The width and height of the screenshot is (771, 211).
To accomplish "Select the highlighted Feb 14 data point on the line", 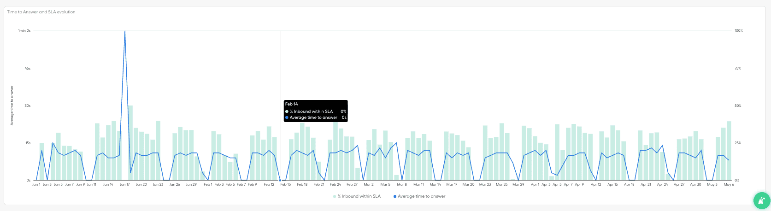I will pyautogui.click(x=280, y=180).
